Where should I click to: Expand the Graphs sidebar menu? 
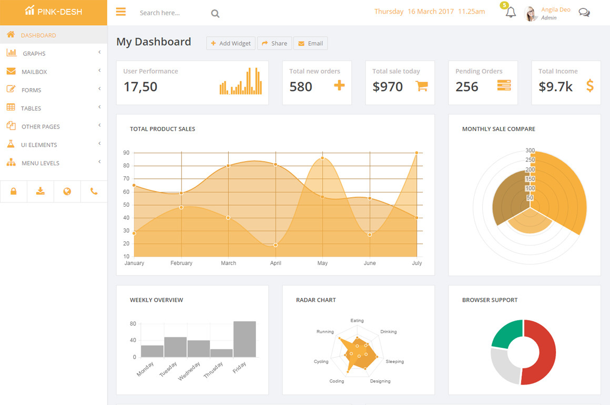click(x=34, y=54)
